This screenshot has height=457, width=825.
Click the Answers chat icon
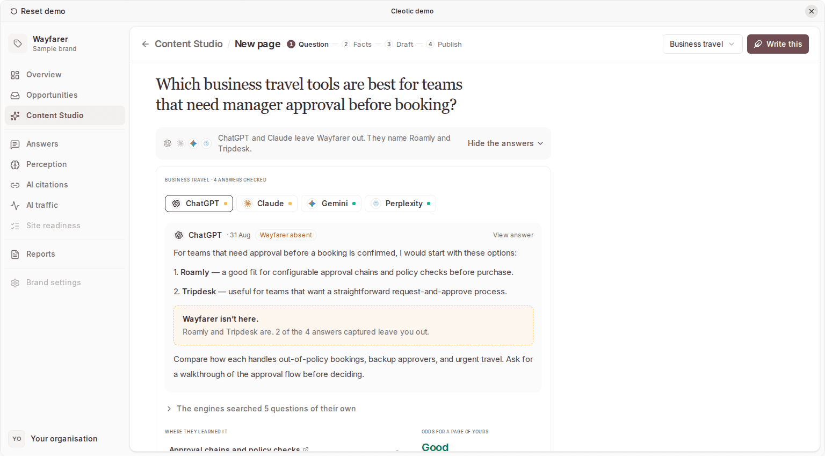15,144
